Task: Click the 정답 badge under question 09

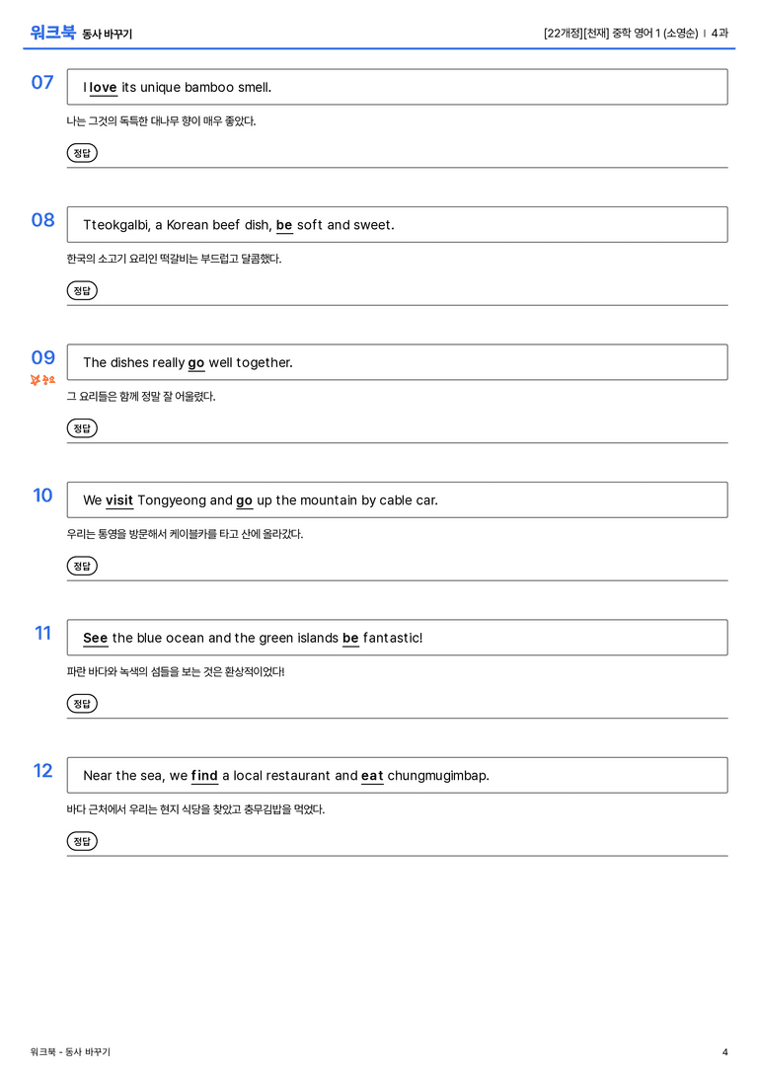Action: (82, 427)
